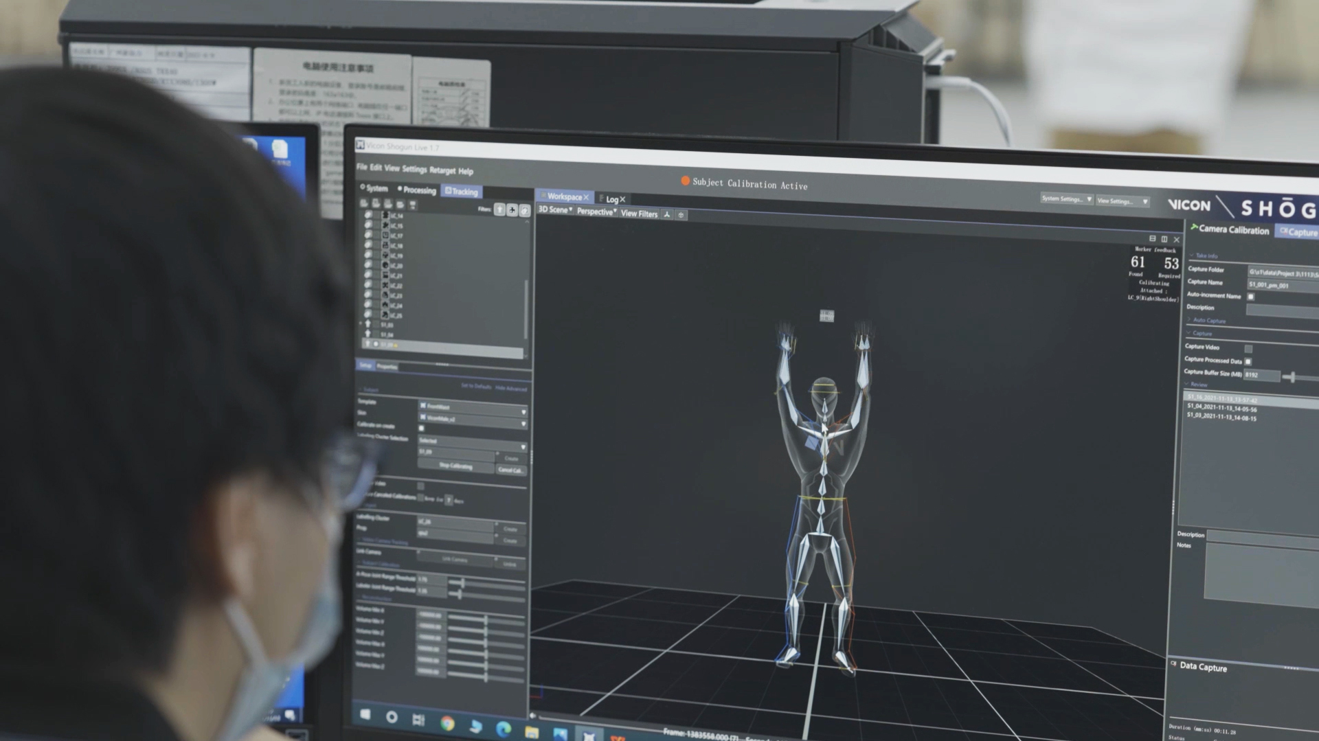
Task: Click the second tracking panel toolbar icon
Action: click(376, 203)
